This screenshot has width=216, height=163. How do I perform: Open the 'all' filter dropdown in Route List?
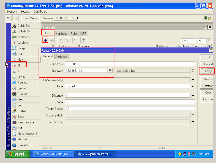209,41
